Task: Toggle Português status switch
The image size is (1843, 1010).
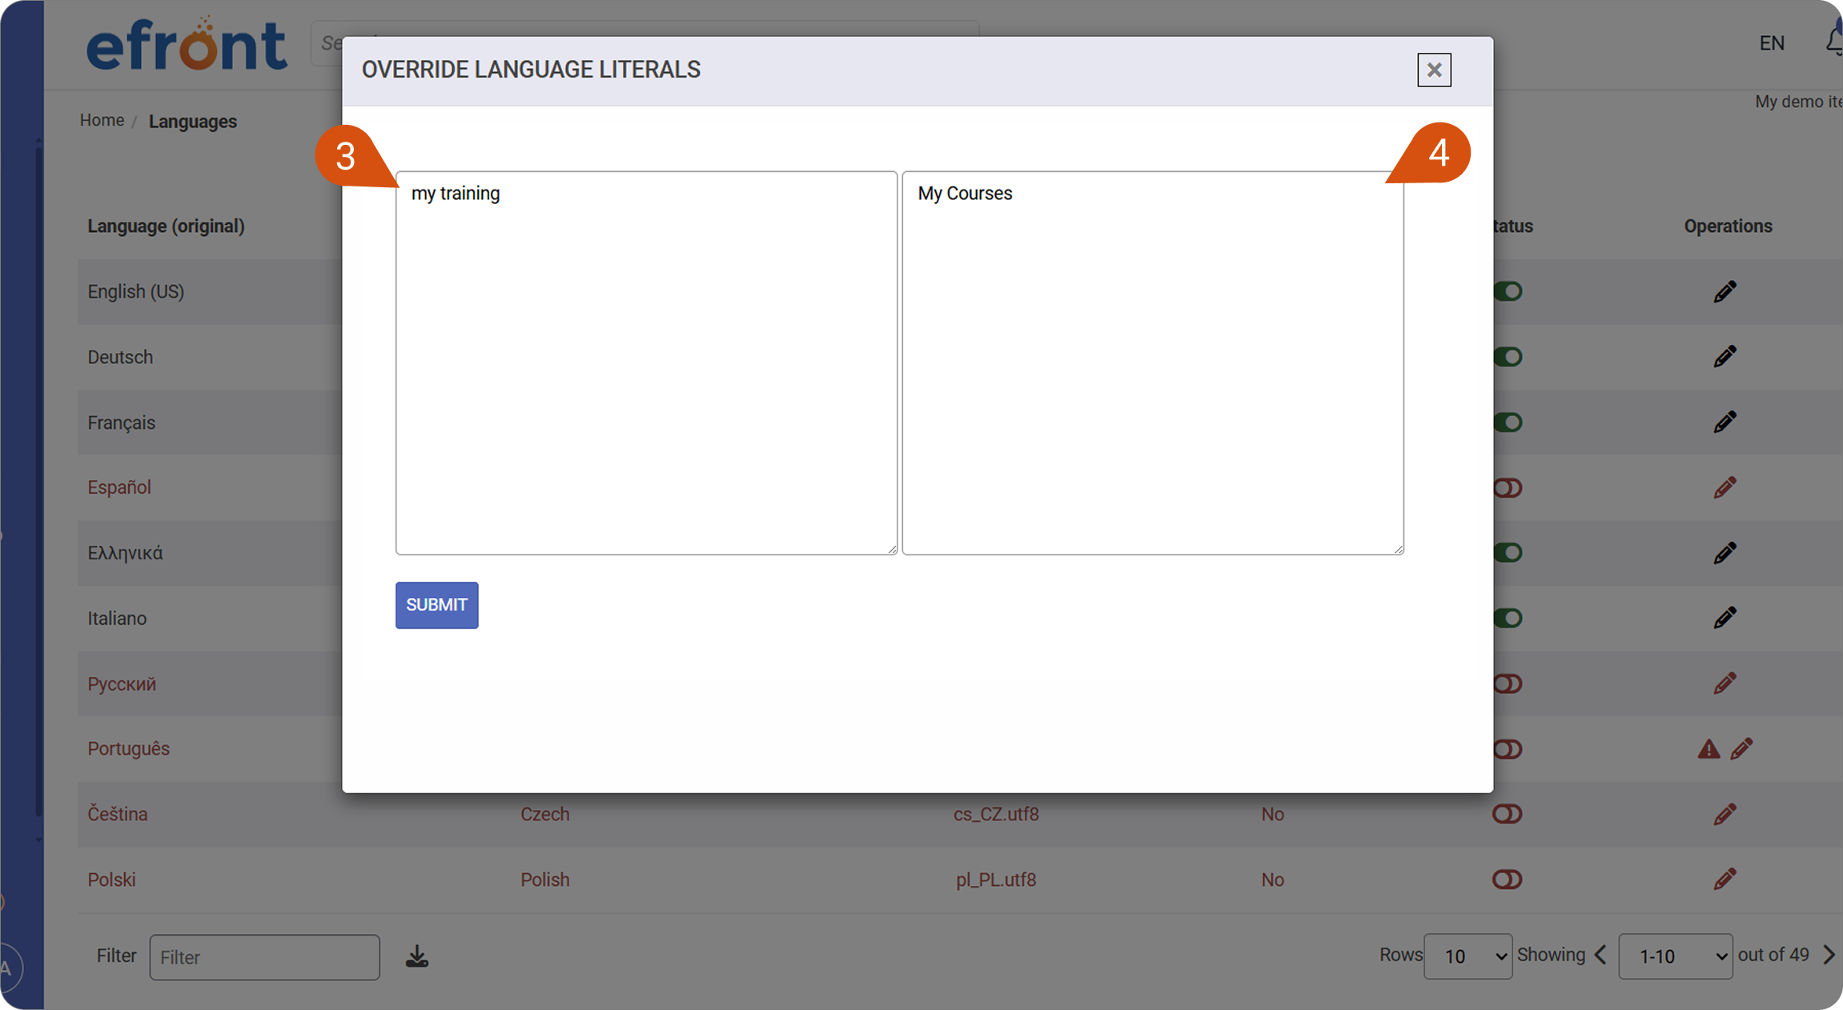Action: click(x=1508, y=749)
